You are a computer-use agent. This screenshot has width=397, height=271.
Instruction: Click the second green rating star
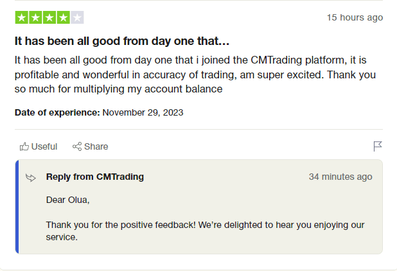[35, 17]
